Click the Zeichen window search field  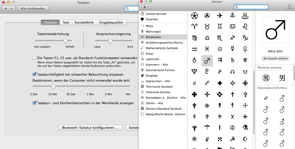pos(251,7)
